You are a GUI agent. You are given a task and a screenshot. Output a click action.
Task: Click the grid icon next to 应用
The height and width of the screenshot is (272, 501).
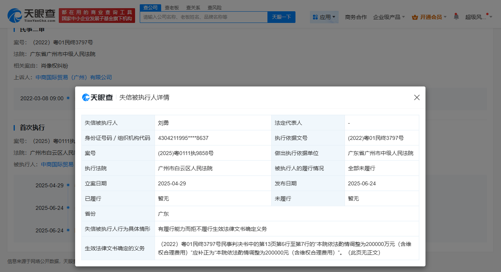point(315,17)
